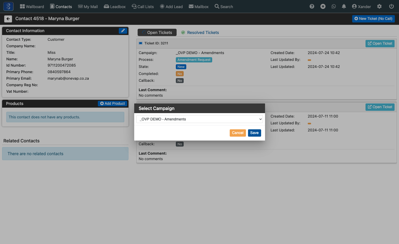This screenshot has height=244, width=399.
Task: Open Call Lists from navigation bar
Action: [x=143, y=7]
